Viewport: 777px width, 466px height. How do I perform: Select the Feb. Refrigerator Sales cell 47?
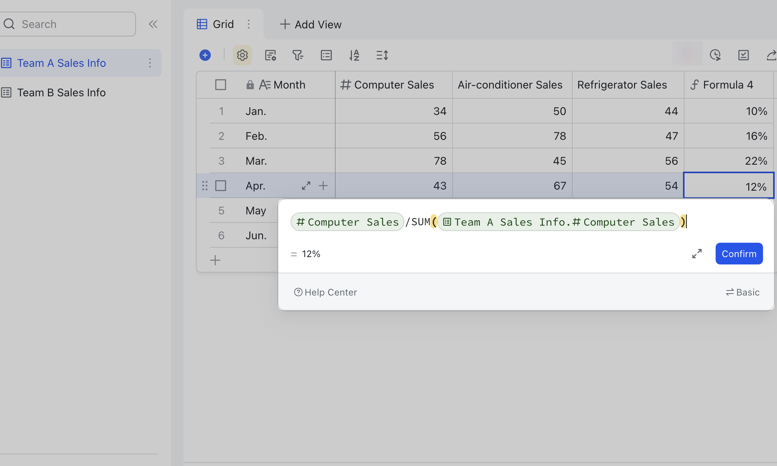click(x=628, y=136)
